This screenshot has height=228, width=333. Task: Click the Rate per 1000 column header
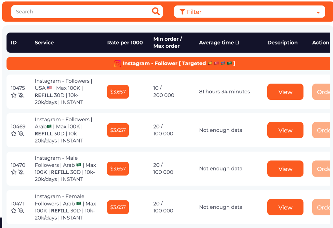pyautogui.click(x=125, y=43)
